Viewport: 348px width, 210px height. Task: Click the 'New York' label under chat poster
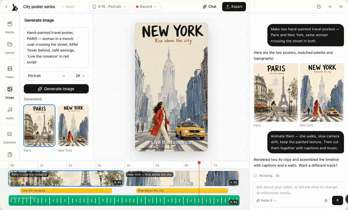(x=306, y=125)
